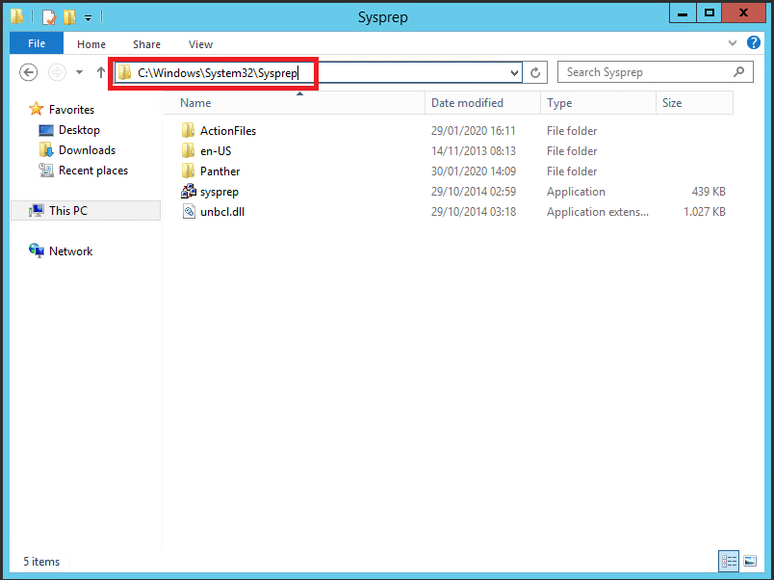Click the Properties quick access icon
The height and width of the screenshot is (580, 774).
[49, 17]
